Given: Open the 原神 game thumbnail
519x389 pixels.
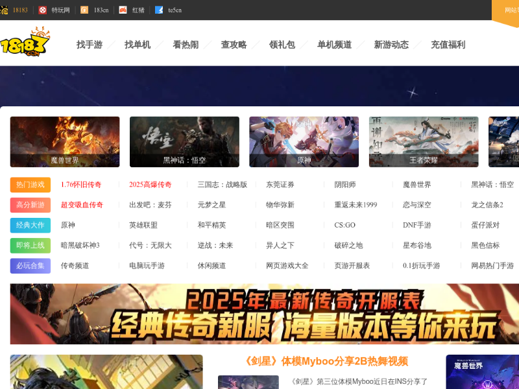Looking at the screenshot, I should tap(304, 142).
